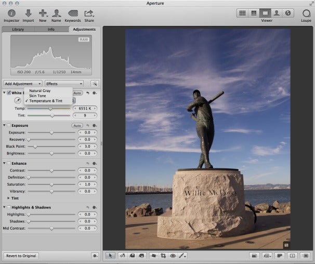Uncheck the White Balance adjustment checkbox
Screen dimensions: 315x264
point(9,93)
